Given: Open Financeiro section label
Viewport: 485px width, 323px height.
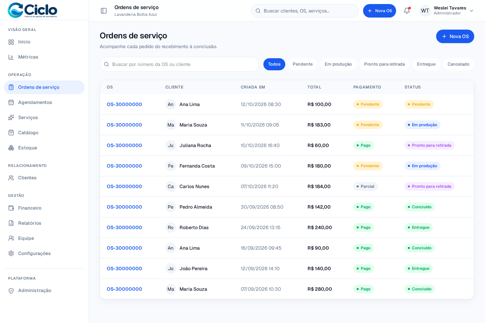Looking at the screenshot, I should click(x=30, y=208).
